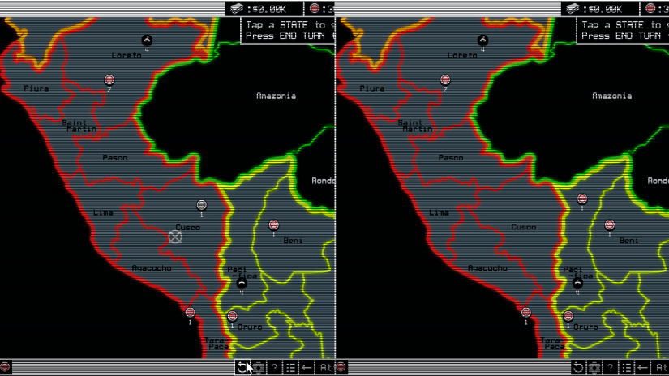Open the list menu icon in right panel
This screenshot has width=669, height=376.
(x=627, y=367)
